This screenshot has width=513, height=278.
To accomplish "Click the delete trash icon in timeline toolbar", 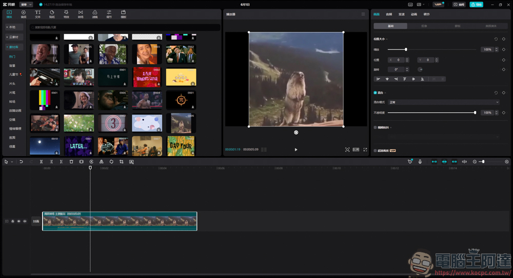I will click(x=71, y=162).
